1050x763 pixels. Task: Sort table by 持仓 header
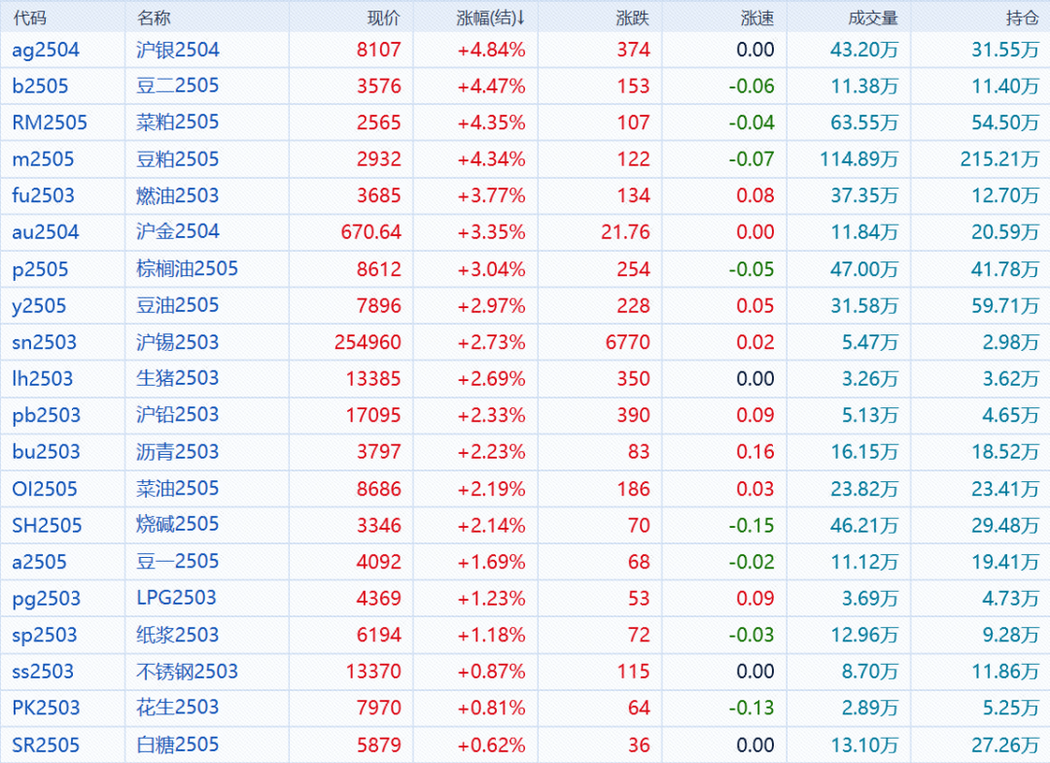[x=1022, y=18]
